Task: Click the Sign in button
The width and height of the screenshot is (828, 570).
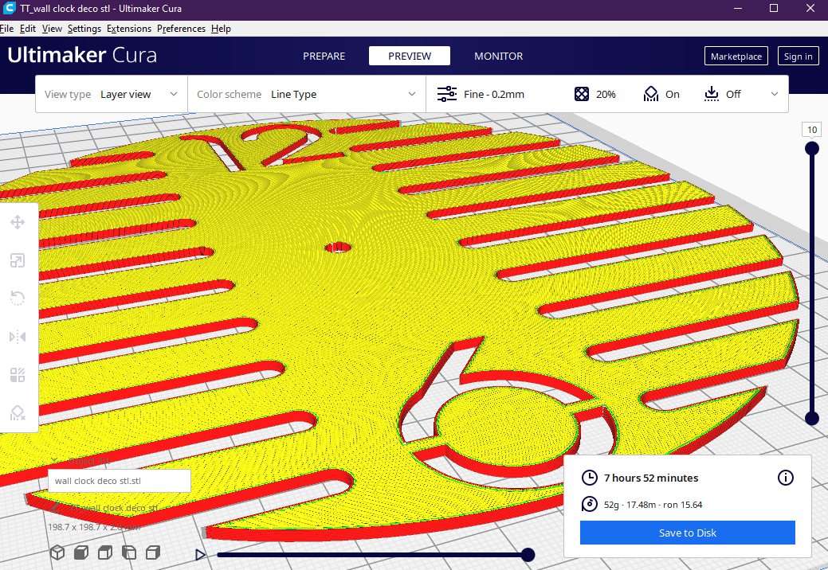Action: pos(798,56)
